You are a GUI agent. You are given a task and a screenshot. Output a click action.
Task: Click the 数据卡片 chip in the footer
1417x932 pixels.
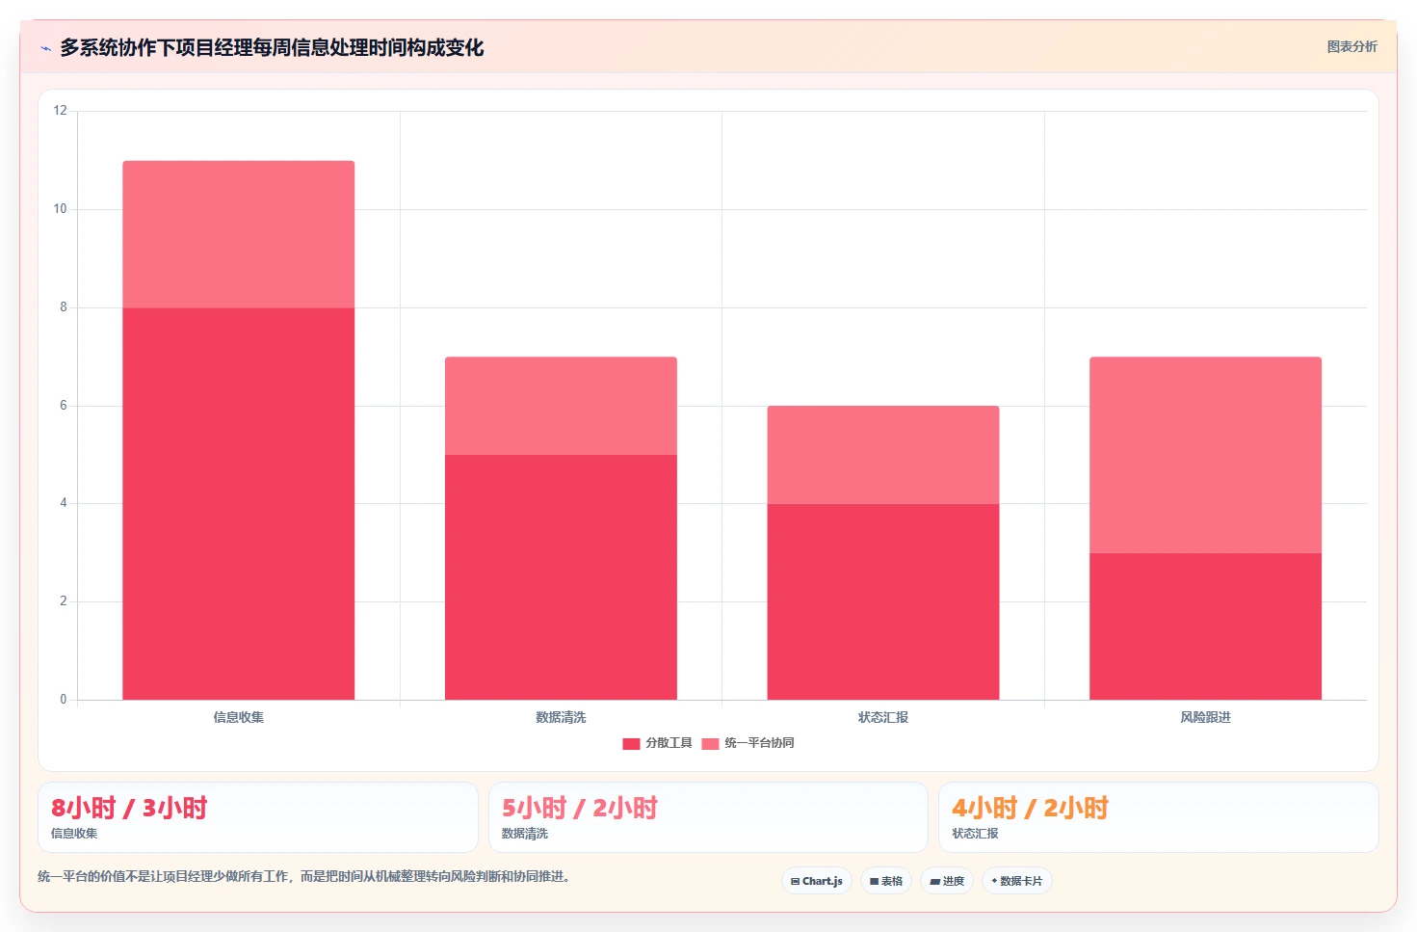pyautogui.click(x=1017, y=881)
